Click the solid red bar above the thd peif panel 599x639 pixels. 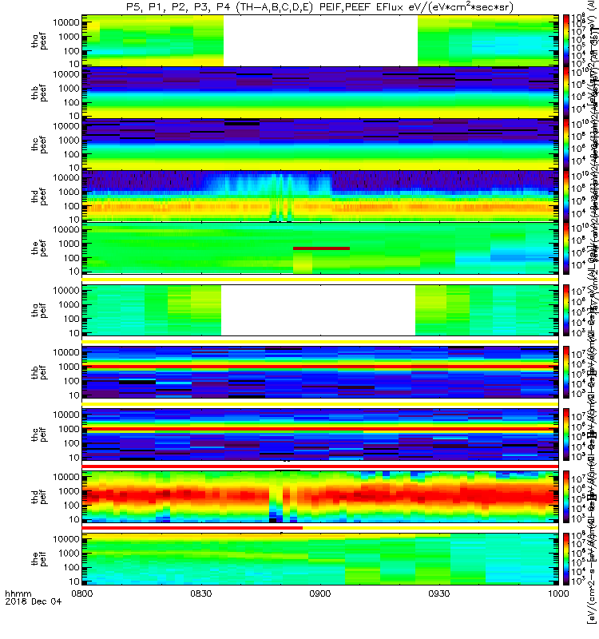[x=320, y=466]
